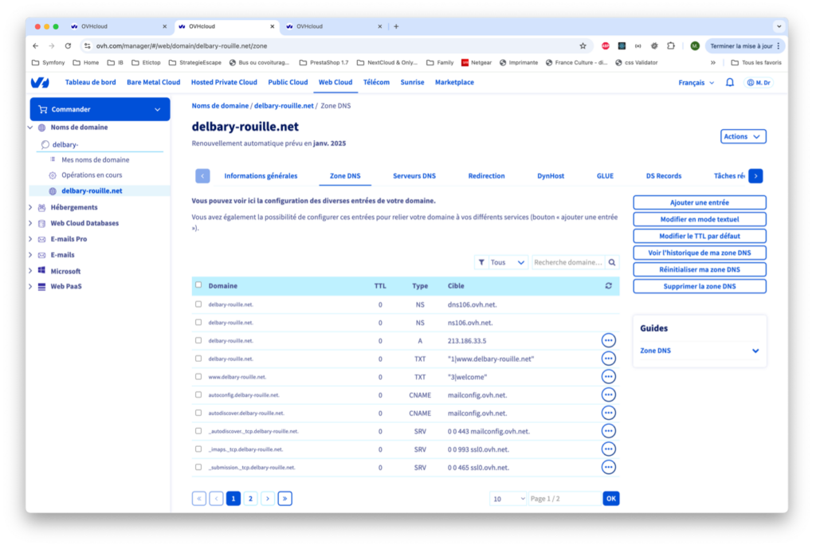Open the Français language dropdown

point(696,82)
